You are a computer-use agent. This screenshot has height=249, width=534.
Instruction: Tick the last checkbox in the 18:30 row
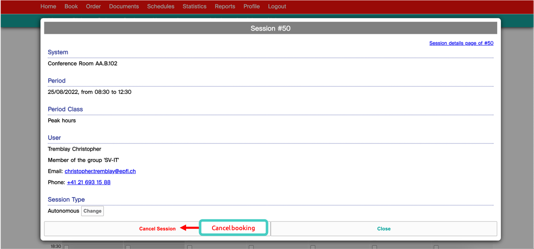436,247
